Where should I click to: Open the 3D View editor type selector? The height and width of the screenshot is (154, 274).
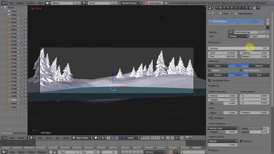tap(33, 138)
